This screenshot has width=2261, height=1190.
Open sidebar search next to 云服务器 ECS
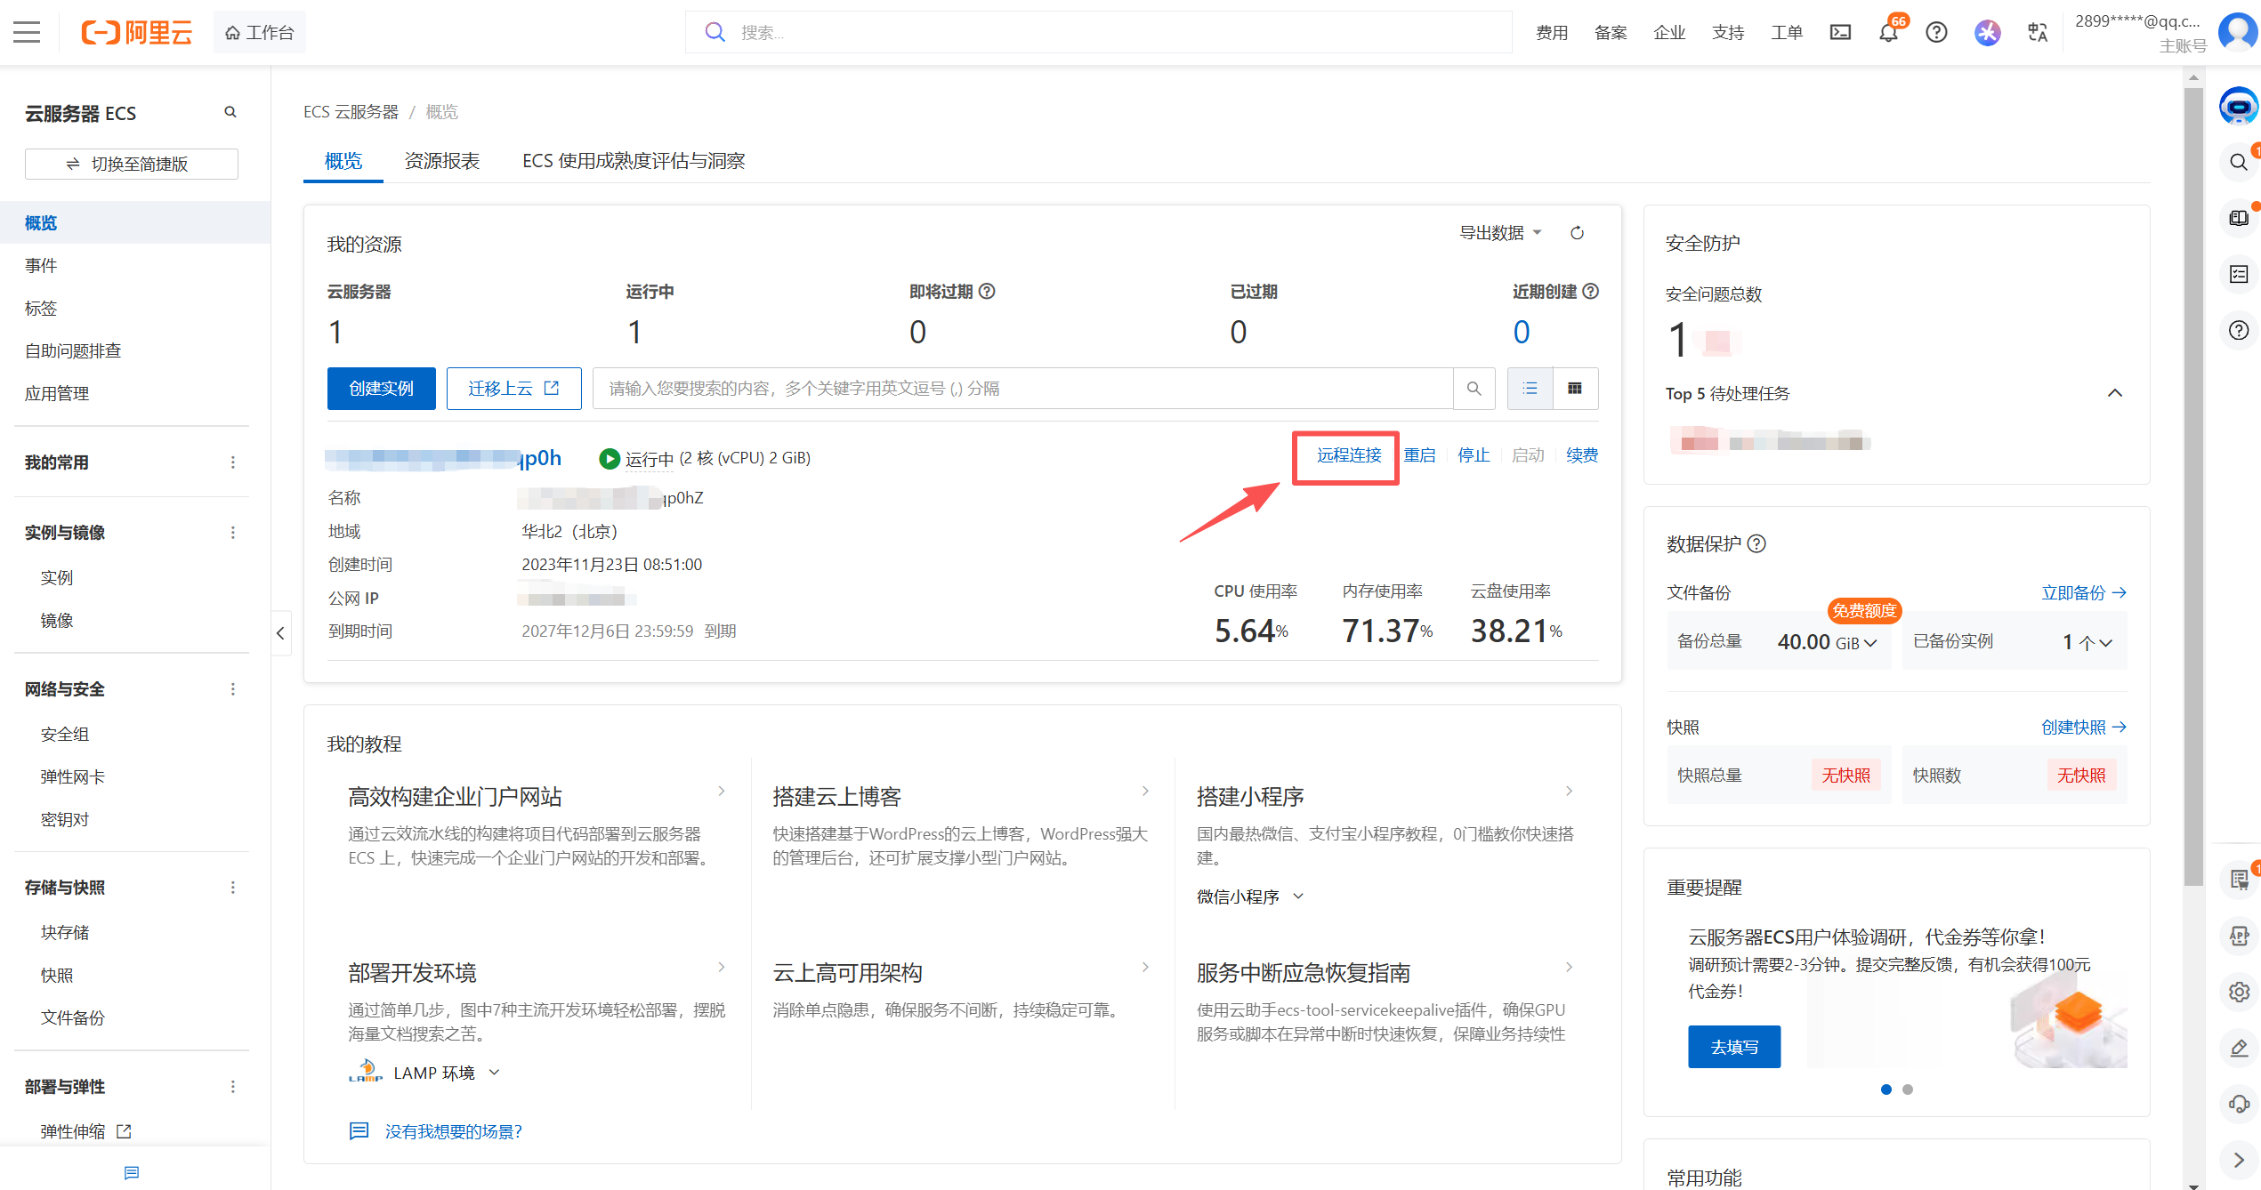(x=230, y=112)
